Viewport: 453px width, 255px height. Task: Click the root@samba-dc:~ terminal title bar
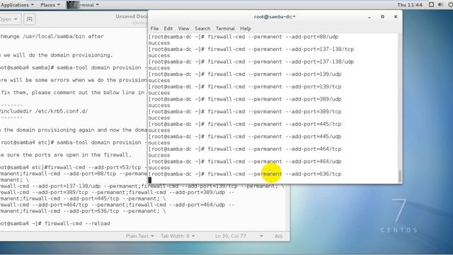[x=275, y=17]
